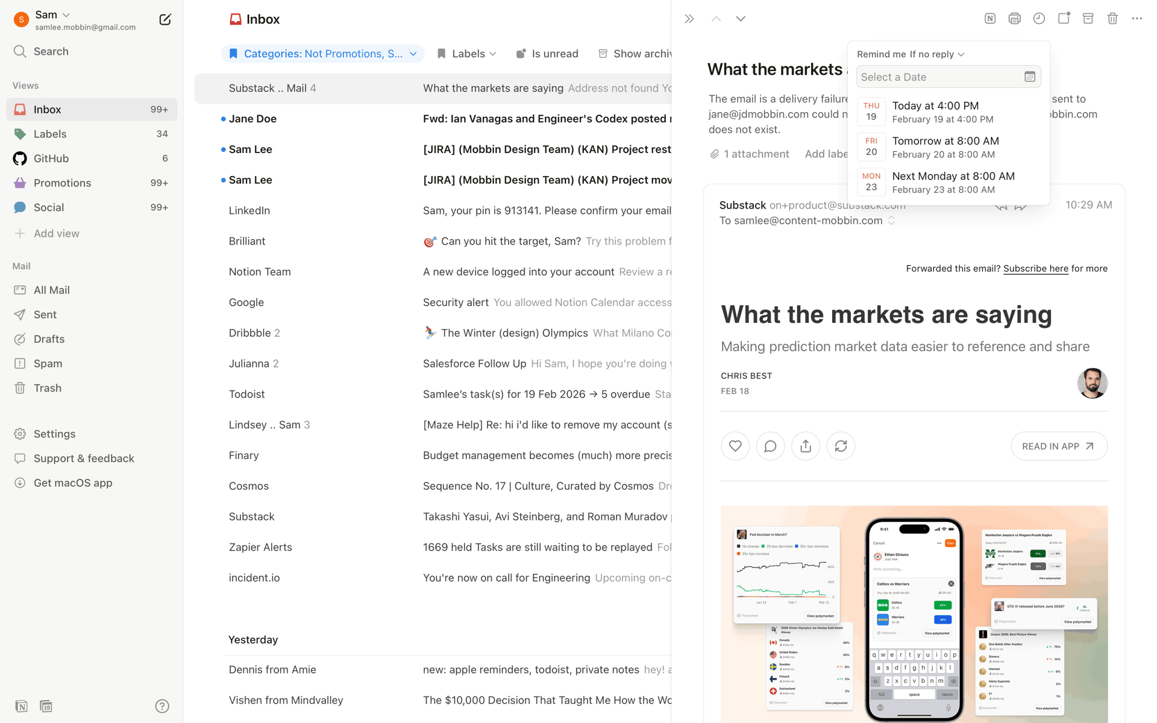Image resolution: width=1157 pixels, height=723 pixels.
Task: Expand the recipient details chevron
Action: [891, 221]
